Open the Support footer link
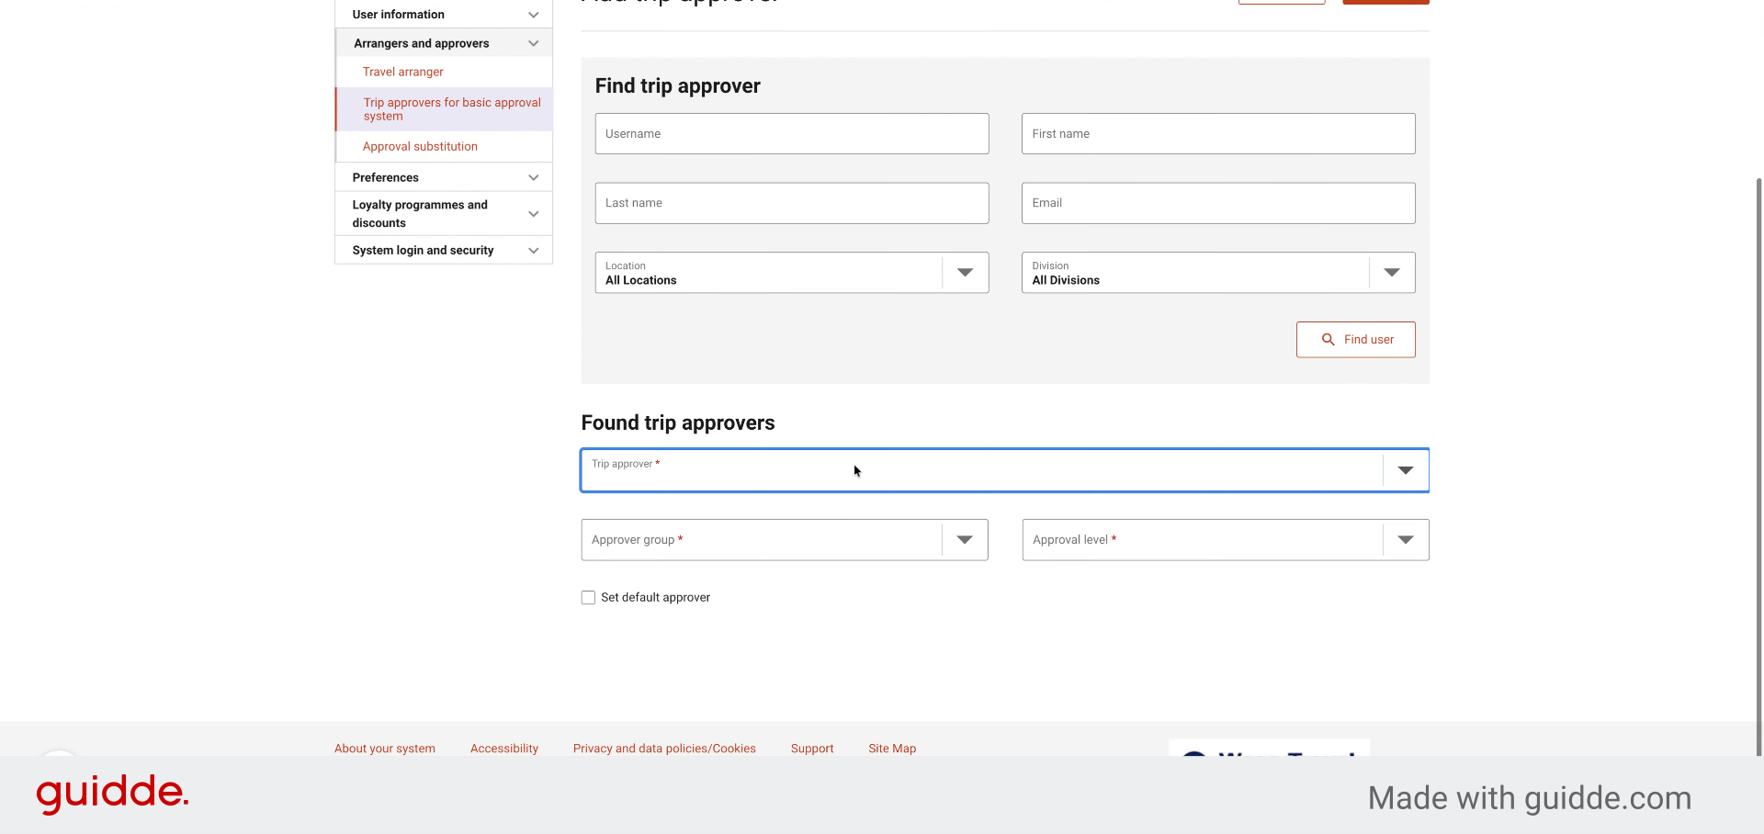1764x834 pixels. [812, 749]
